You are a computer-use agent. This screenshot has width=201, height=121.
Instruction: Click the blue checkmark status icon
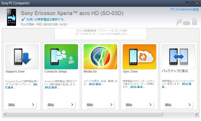23,19
